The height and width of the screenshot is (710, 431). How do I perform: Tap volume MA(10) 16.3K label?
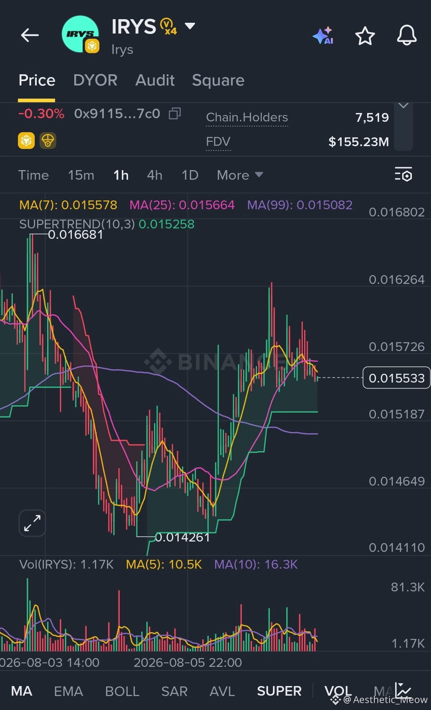256,565
